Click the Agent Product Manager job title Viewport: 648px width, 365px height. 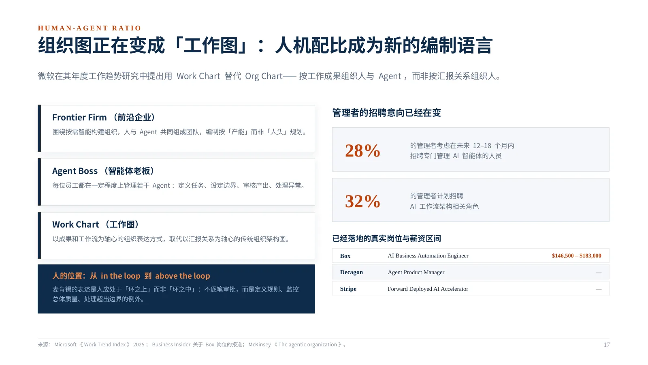(416, 272)
